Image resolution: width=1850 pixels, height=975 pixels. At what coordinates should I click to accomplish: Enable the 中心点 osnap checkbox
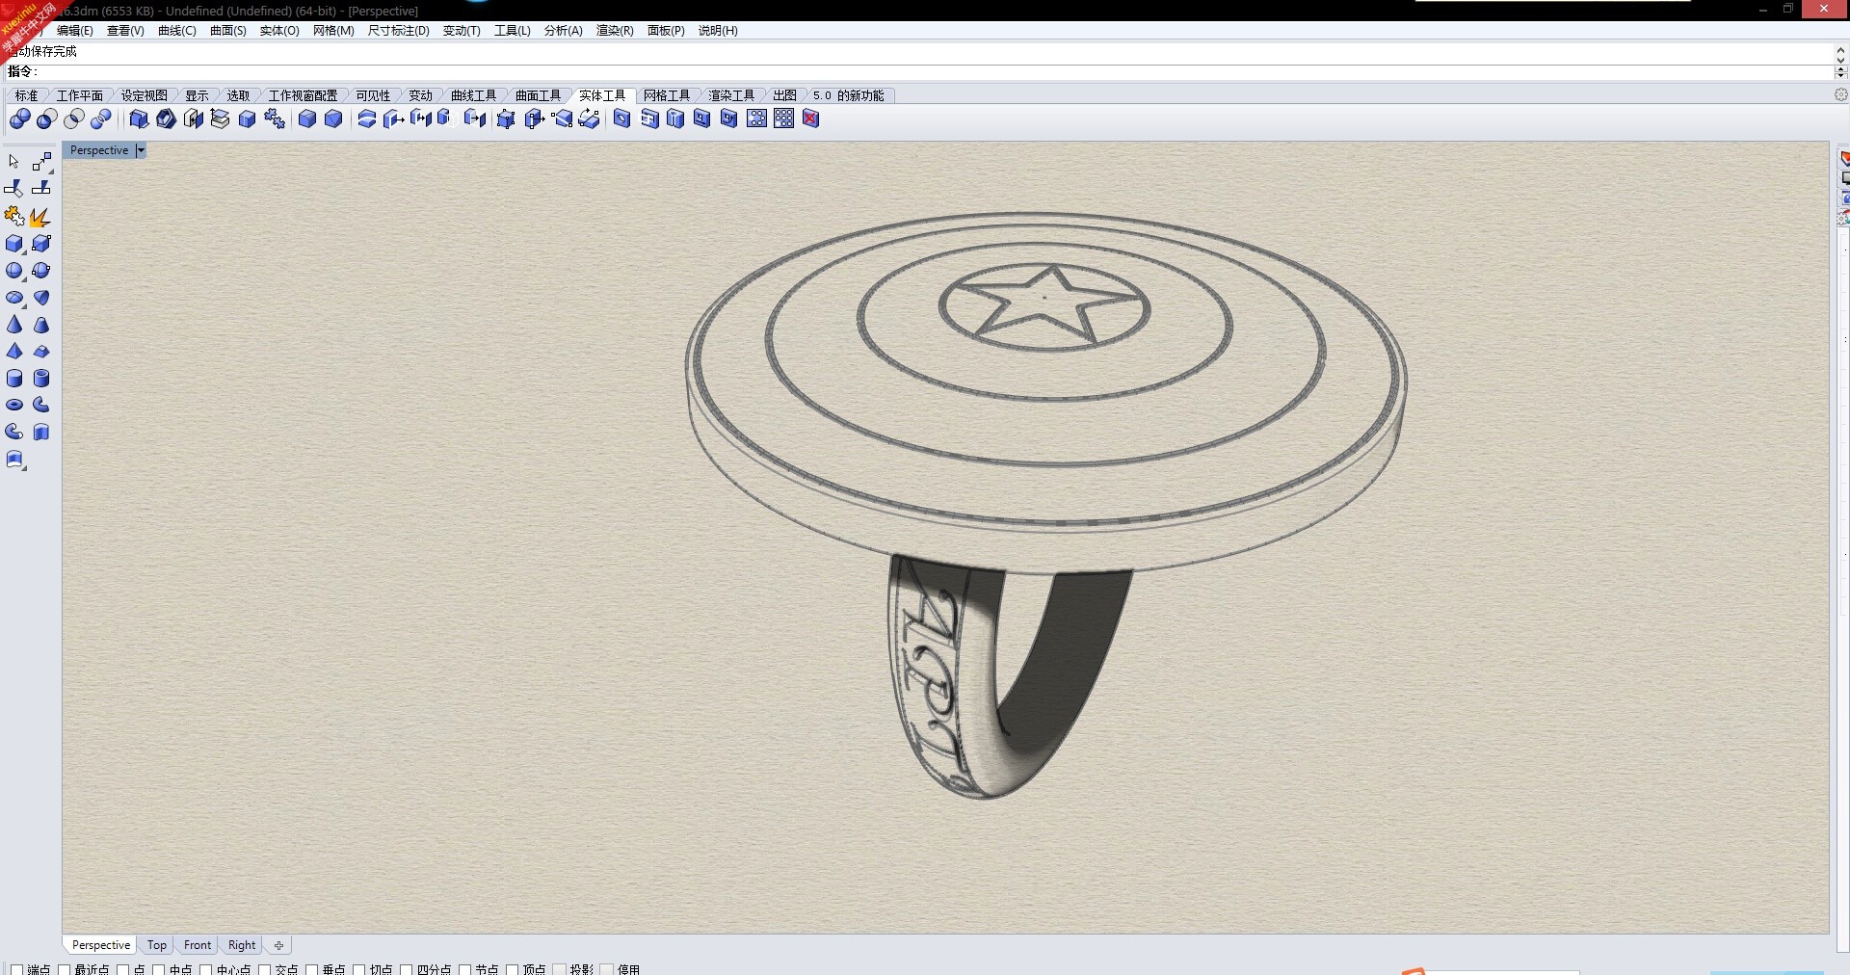[x=205, y=969]
